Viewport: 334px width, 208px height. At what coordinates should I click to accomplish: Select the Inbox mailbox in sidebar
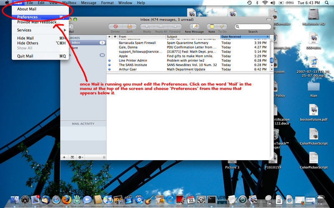tap(76, 42)
